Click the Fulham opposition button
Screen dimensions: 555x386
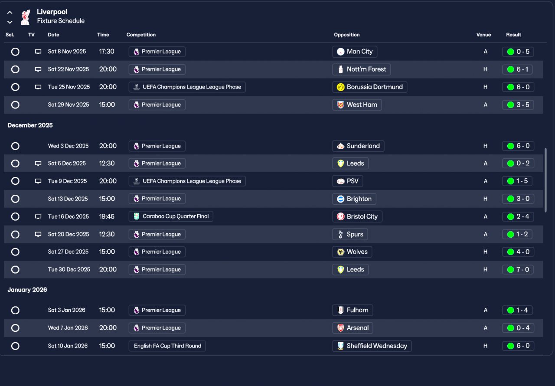pos(353,310)
